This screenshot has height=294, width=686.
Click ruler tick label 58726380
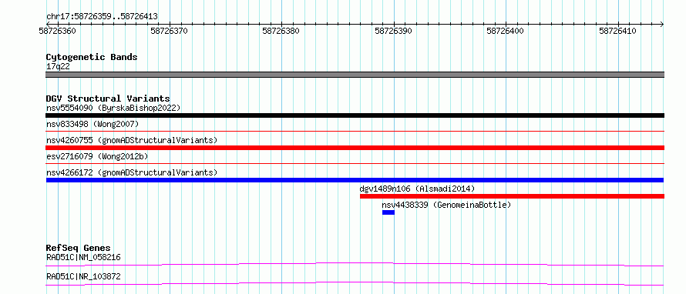pyautogui.click(x=281, y=31)
